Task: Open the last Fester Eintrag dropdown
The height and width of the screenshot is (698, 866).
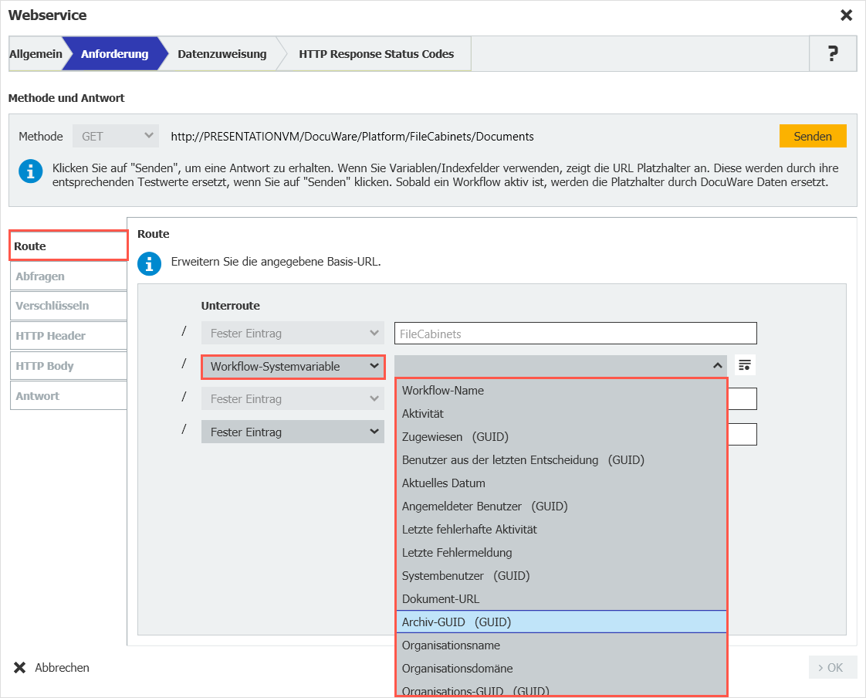Action: pyautogui.click(x=293, y=432)
